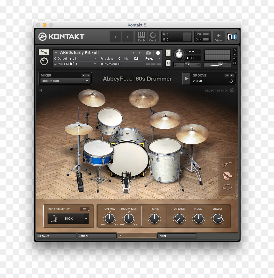Toggle the AUX sends panel

coord(234,59)
